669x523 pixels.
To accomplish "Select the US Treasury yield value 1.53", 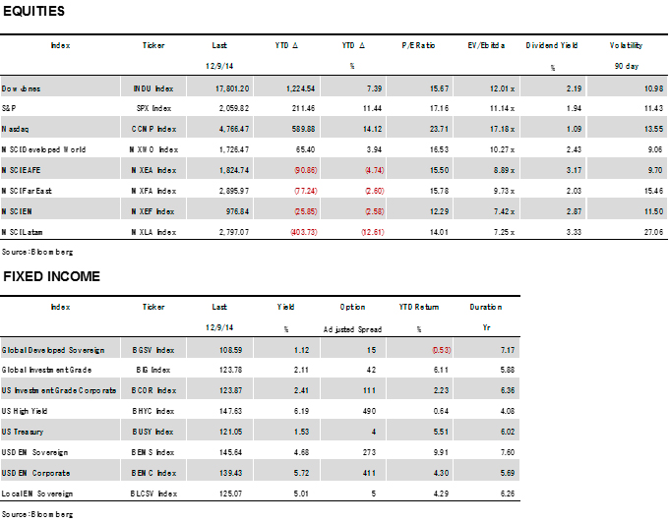I will click(287, 431).
